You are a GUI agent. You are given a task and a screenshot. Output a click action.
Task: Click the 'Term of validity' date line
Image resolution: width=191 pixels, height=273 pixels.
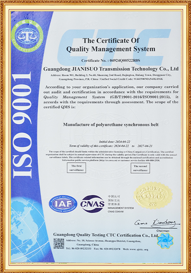point(111,146)
